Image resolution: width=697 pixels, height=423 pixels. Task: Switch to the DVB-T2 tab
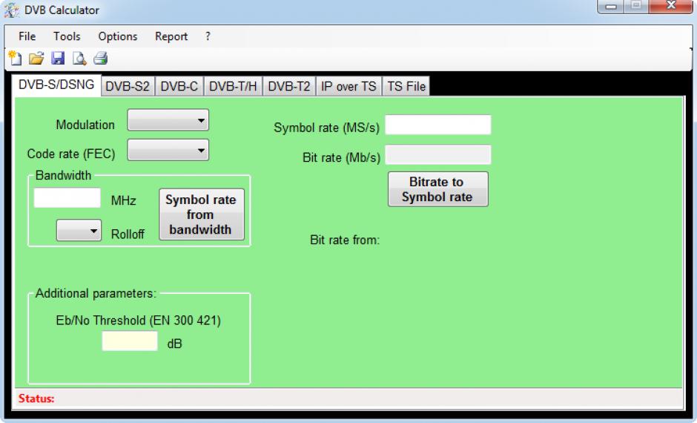click(x=289, y=86)
